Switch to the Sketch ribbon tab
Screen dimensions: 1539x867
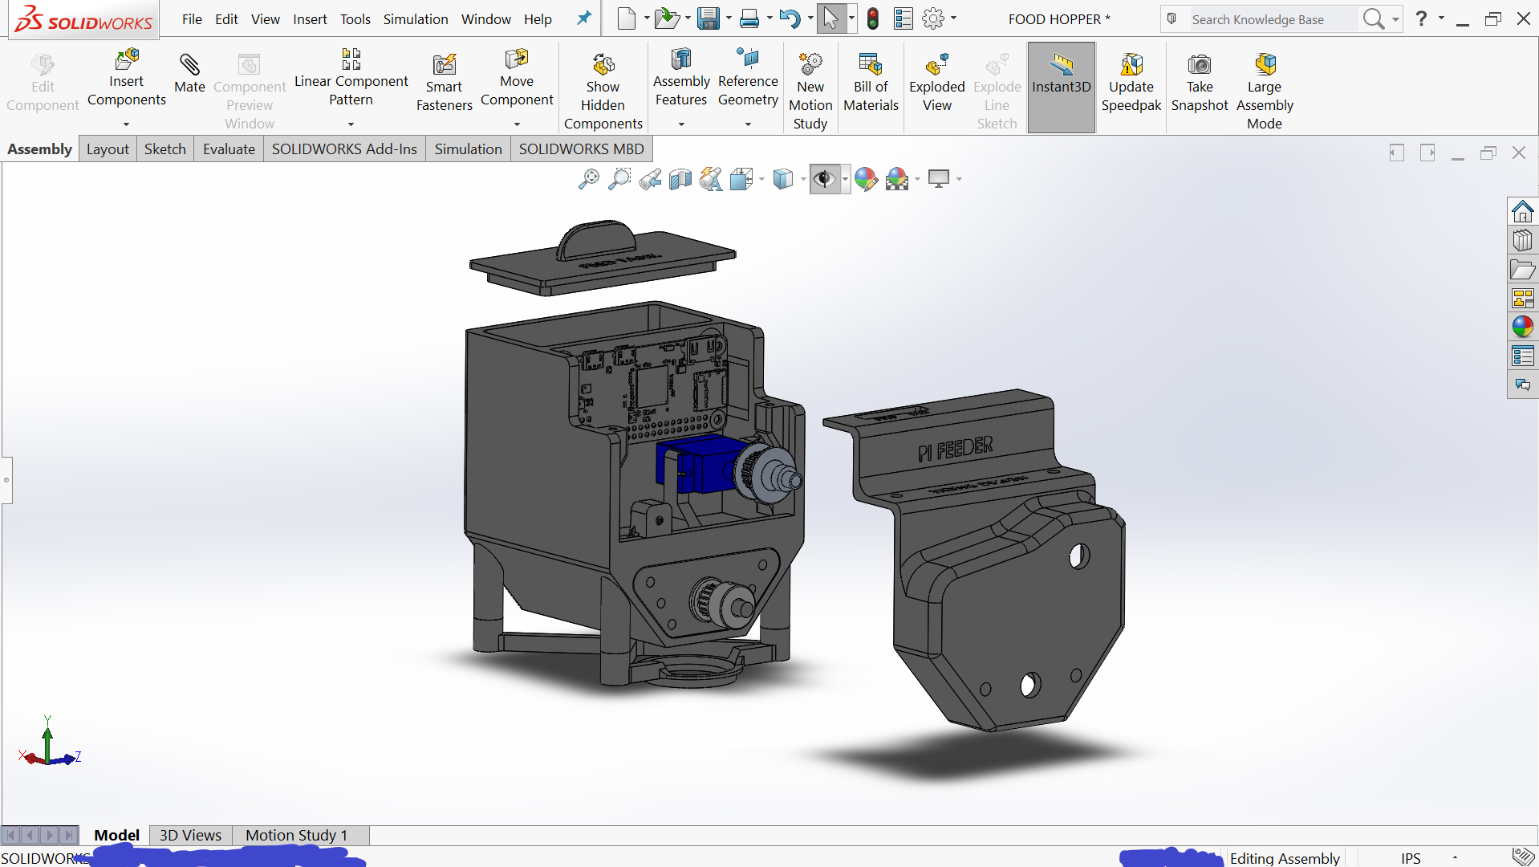[164, 149]
